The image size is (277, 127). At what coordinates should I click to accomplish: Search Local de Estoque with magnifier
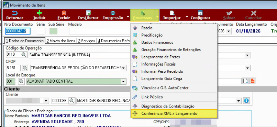[21, 81]
